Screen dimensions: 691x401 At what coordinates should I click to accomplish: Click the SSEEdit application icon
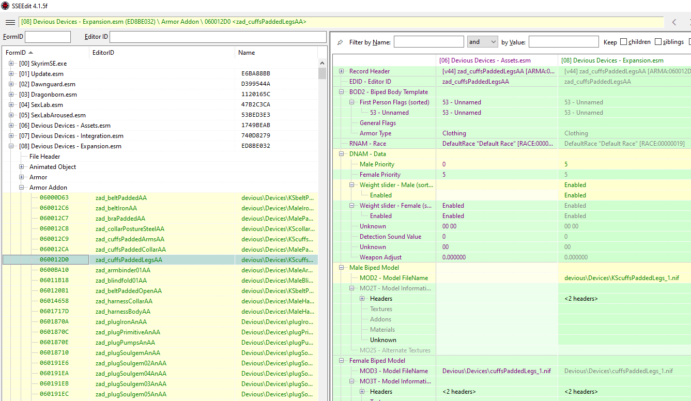click(5, 5)
